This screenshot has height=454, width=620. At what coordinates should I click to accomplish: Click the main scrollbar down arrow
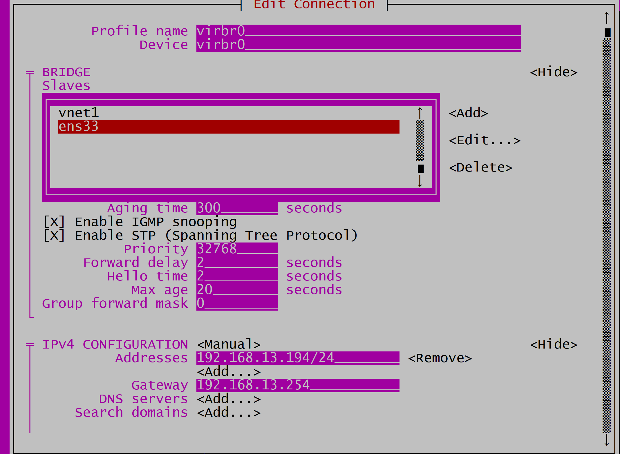(606, 440)
